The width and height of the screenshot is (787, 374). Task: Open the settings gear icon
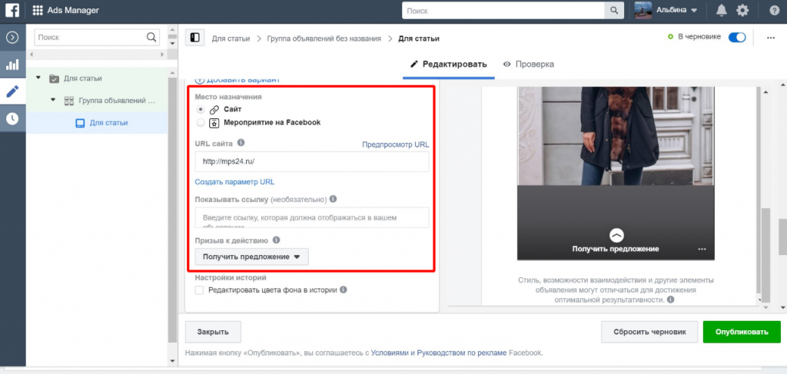coord(742,10)
